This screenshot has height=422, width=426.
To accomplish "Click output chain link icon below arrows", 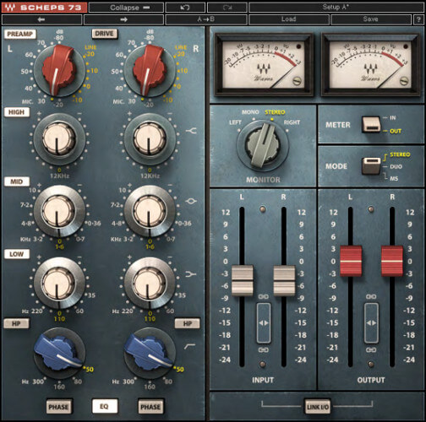I will tap(371, 350).
